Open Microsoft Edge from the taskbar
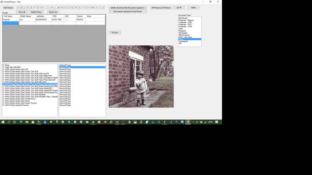This screenshot has height=175, width=312. click(21, 122)
